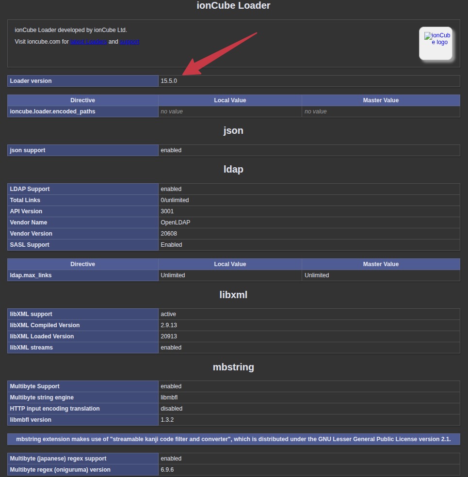Image resolution: width=468 pixels, height=477 pixels.
Task: Click the mbstring section heading
Action: (233, 367)
